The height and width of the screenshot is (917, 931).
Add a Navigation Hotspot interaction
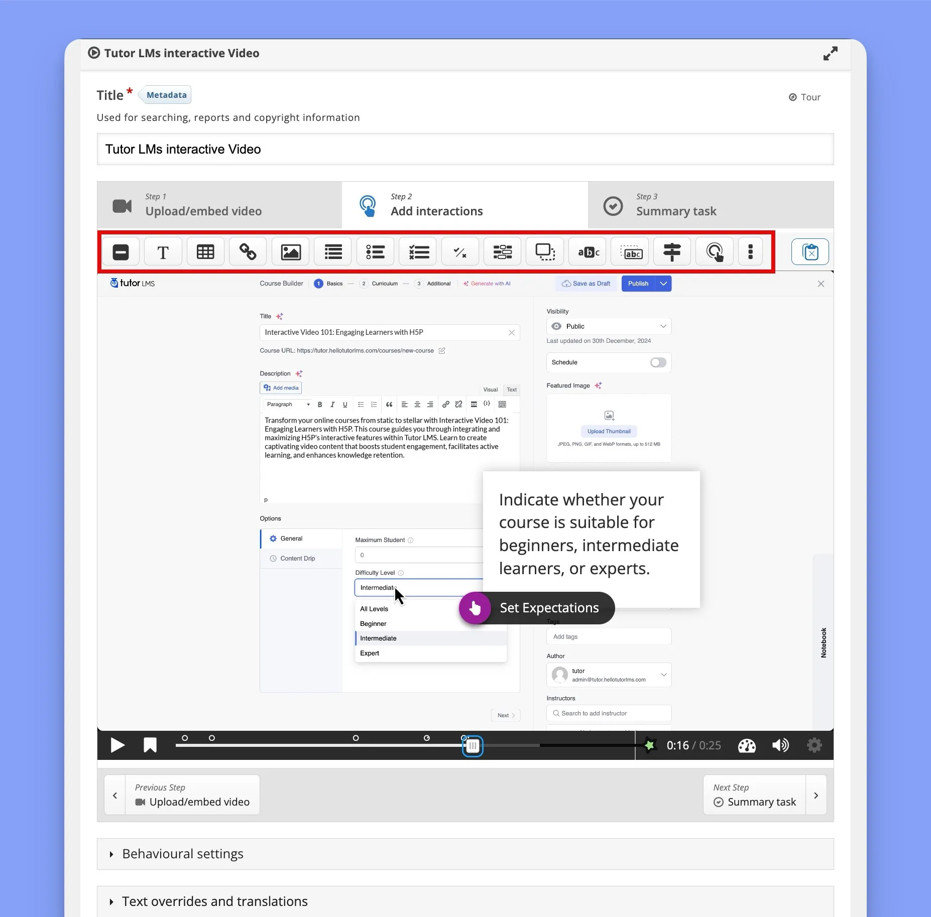715,251
